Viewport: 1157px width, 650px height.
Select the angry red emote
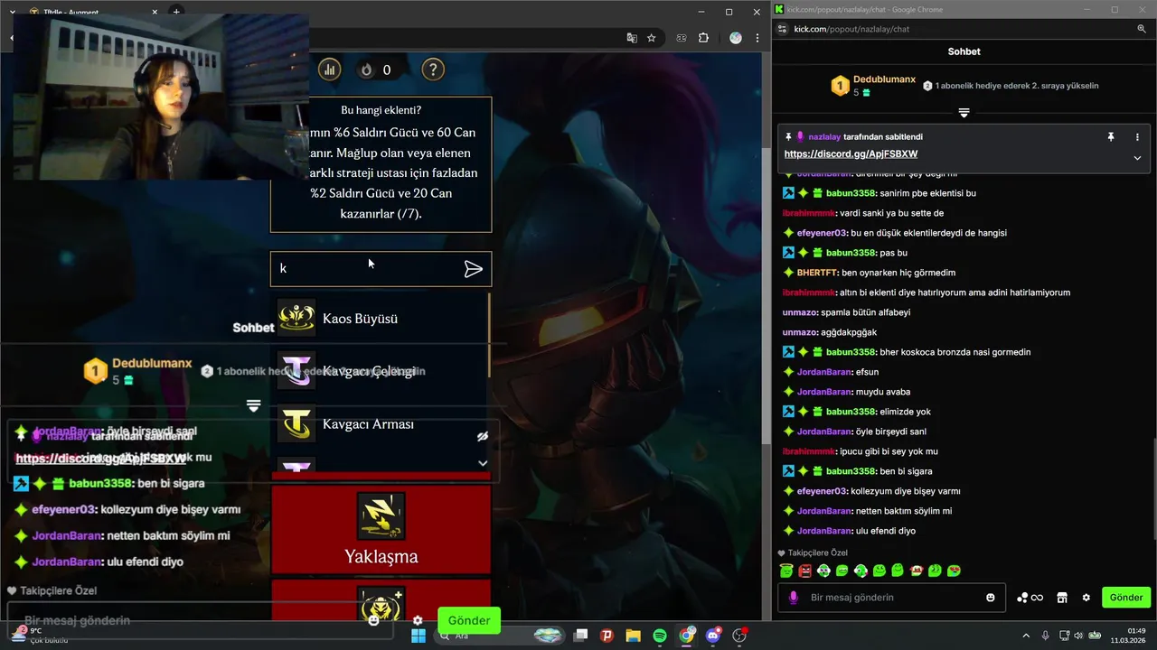(804, 571)
